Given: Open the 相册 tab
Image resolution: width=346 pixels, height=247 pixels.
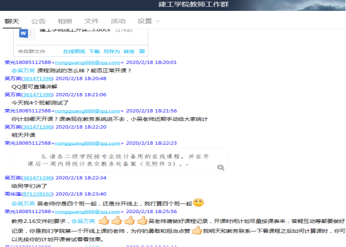Looking at the screenshot, I should [65, 21].
